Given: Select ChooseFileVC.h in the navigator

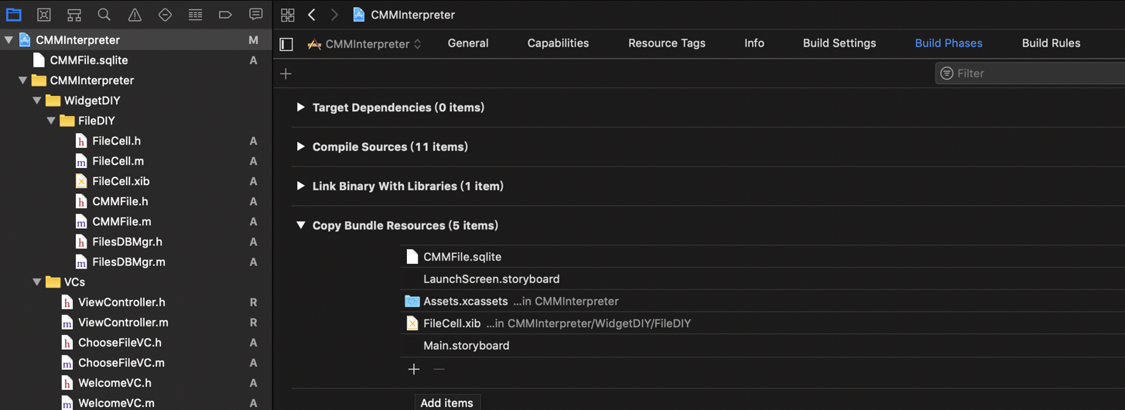Looking at the screenshot, I should click(x=120, y=343).
